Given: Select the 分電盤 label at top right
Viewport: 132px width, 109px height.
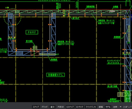Looking at the screenshot, I should 116,7.
